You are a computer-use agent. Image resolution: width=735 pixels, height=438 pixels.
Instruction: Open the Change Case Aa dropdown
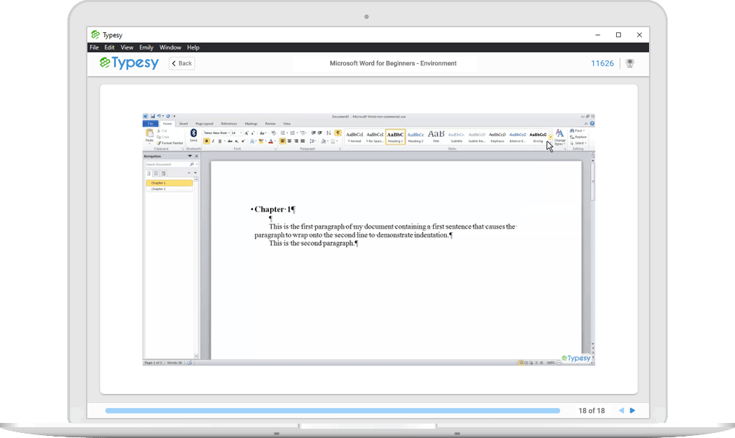(x=262, y=133)
